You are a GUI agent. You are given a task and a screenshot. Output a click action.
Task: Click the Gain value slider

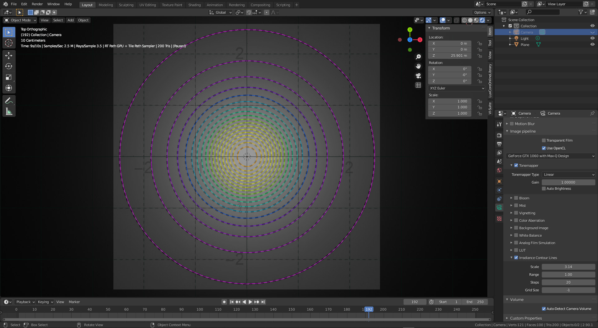(x=568, y=182)
